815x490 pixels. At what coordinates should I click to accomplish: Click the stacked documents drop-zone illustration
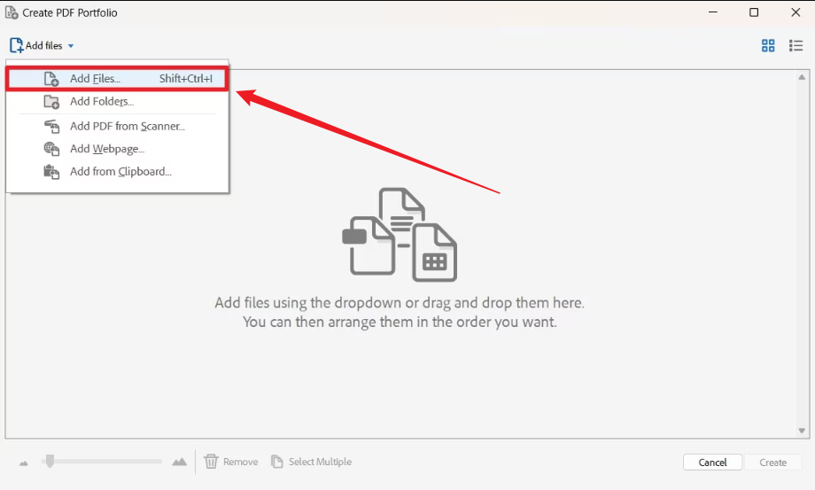click(400, 235)
